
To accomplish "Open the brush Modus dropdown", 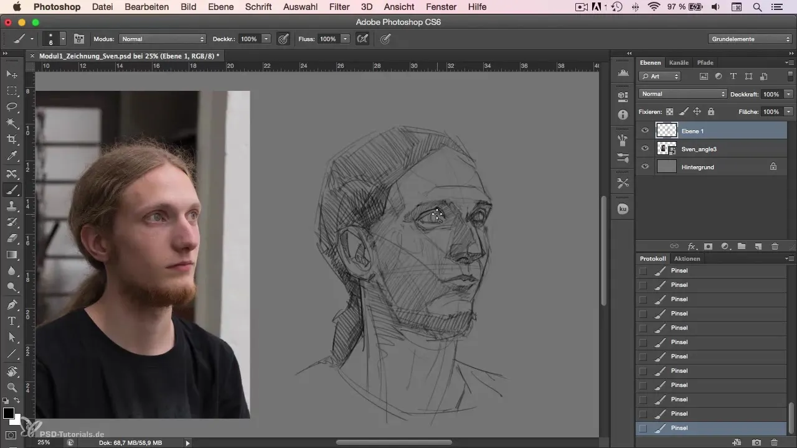I will [x=162, y=39].
